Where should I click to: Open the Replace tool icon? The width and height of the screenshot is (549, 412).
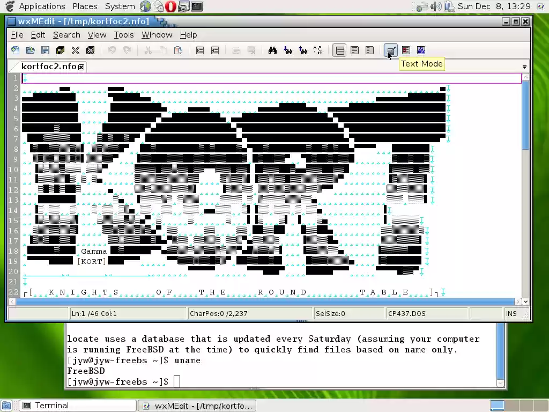point(318,50)
